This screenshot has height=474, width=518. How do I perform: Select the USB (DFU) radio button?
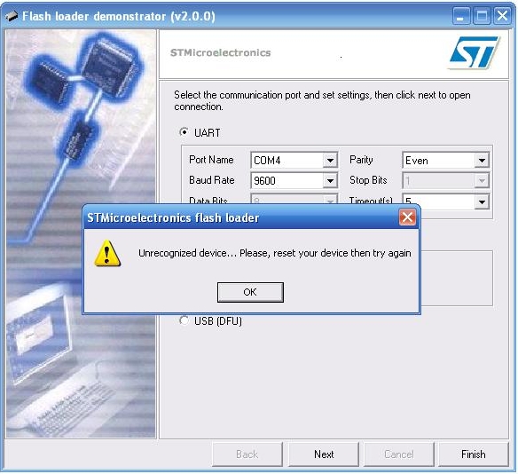click(184, 320)
